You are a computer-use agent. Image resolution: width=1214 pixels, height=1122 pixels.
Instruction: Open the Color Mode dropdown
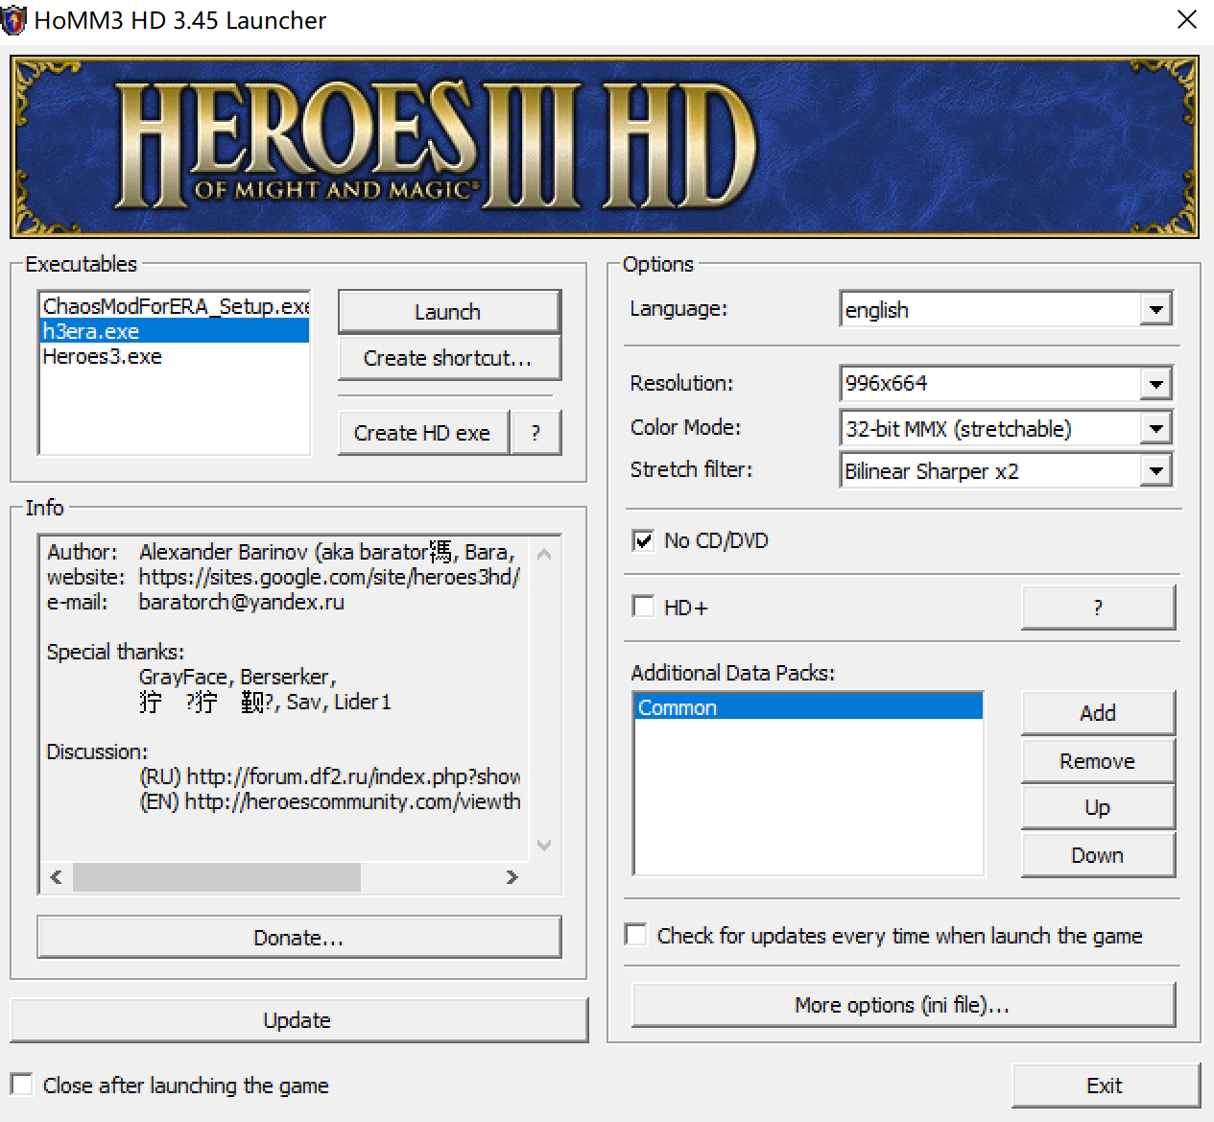(x=1156, y=428)
